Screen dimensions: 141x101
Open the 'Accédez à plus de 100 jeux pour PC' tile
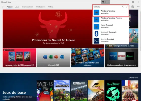pyautogui.click(x=19, y=58)
